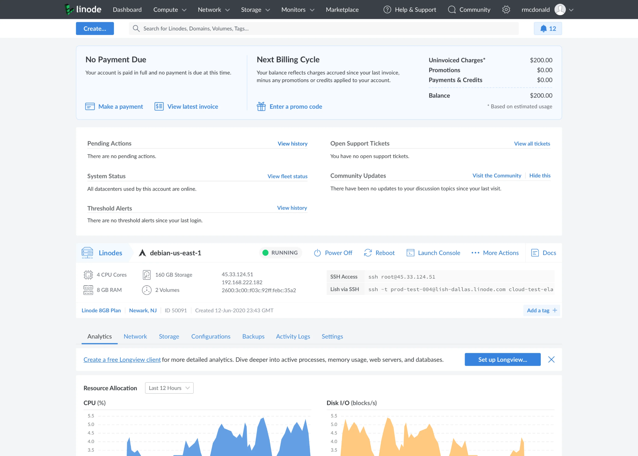Open Marketplace in the top navigation
The width and height of the screenshot is (638, 456).
[x=342, y=10]
